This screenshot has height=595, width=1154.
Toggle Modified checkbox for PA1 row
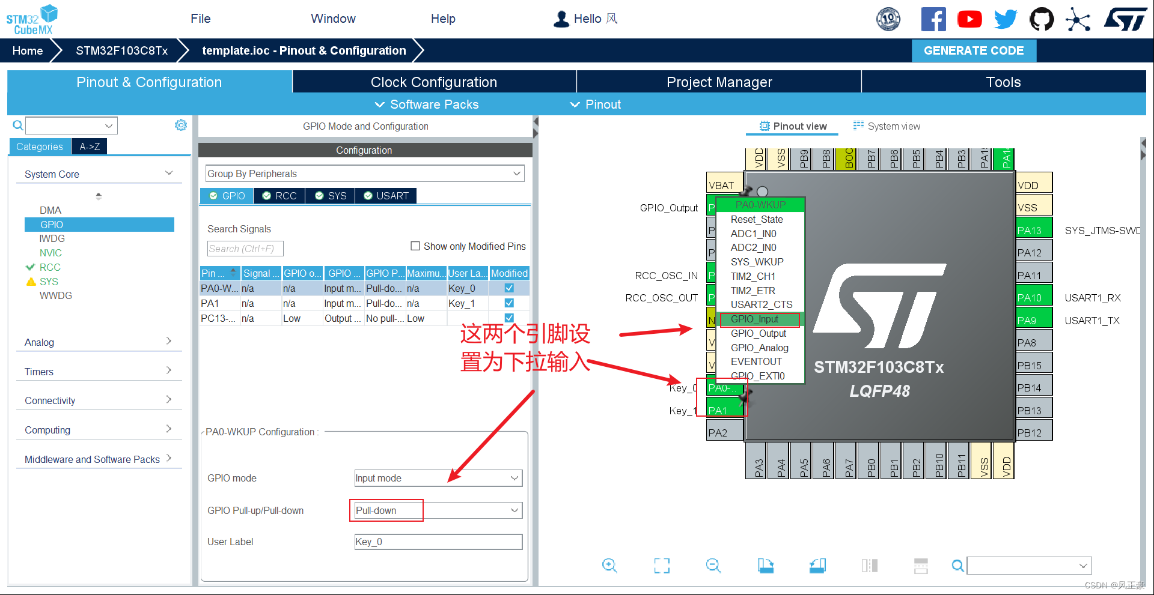509,303
